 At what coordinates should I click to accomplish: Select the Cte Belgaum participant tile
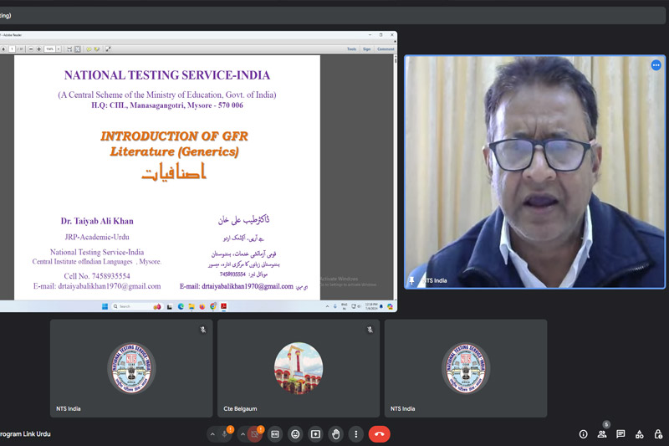(x=299, y=368)
